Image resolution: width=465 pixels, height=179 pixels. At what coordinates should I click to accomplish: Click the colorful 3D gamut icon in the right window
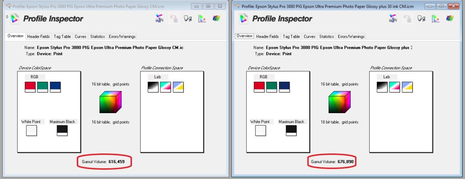[450, 18]
